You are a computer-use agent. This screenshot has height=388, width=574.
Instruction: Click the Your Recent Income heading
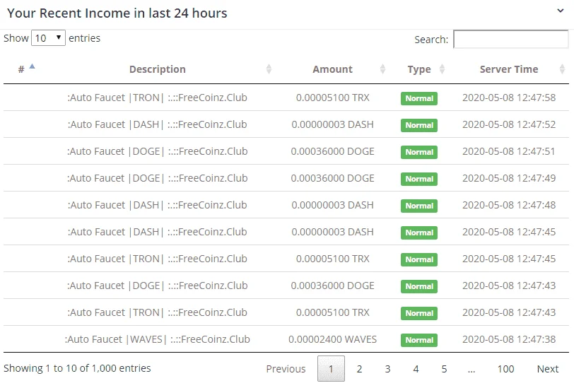pos(117,13)
